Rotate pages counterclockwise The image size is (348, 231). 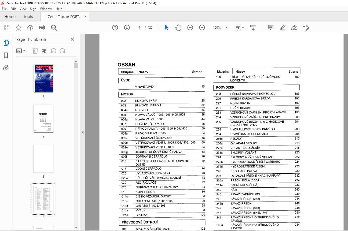[x=53, y=51]
